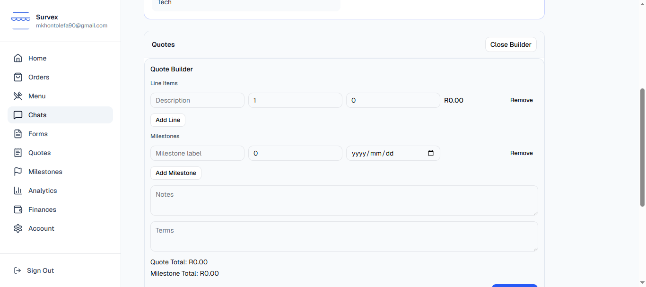Click the Sign Out arrow icon
The height and width of the screenshot is (287, 646).
tap(17, 270)
